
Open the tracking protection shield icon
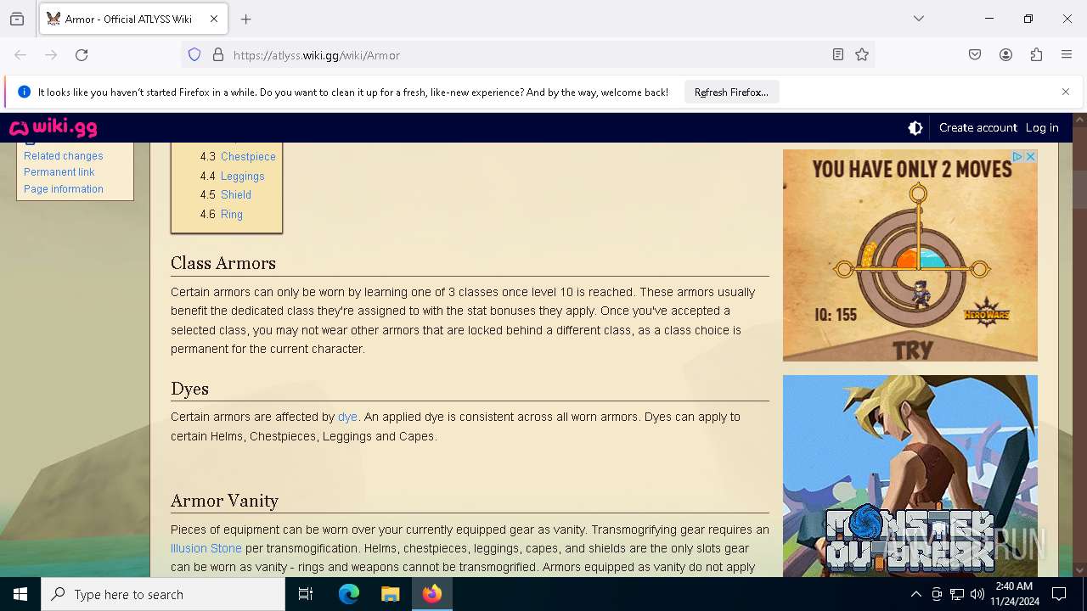coord(194,55)
